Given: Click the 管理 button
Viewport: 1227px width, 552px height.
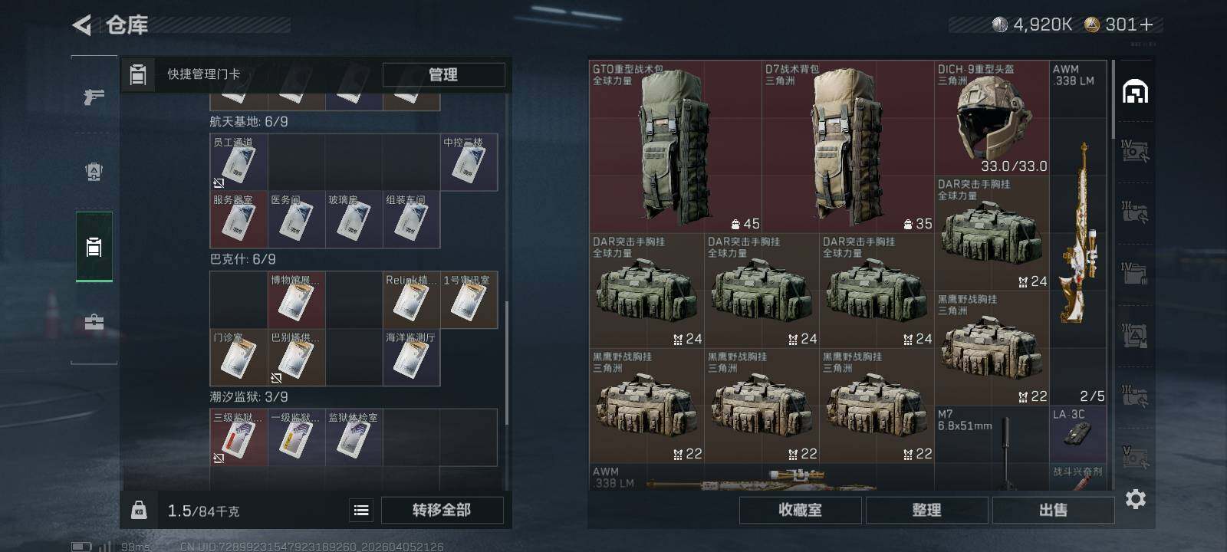Looking at the screenshot, I should click(443, 74).
